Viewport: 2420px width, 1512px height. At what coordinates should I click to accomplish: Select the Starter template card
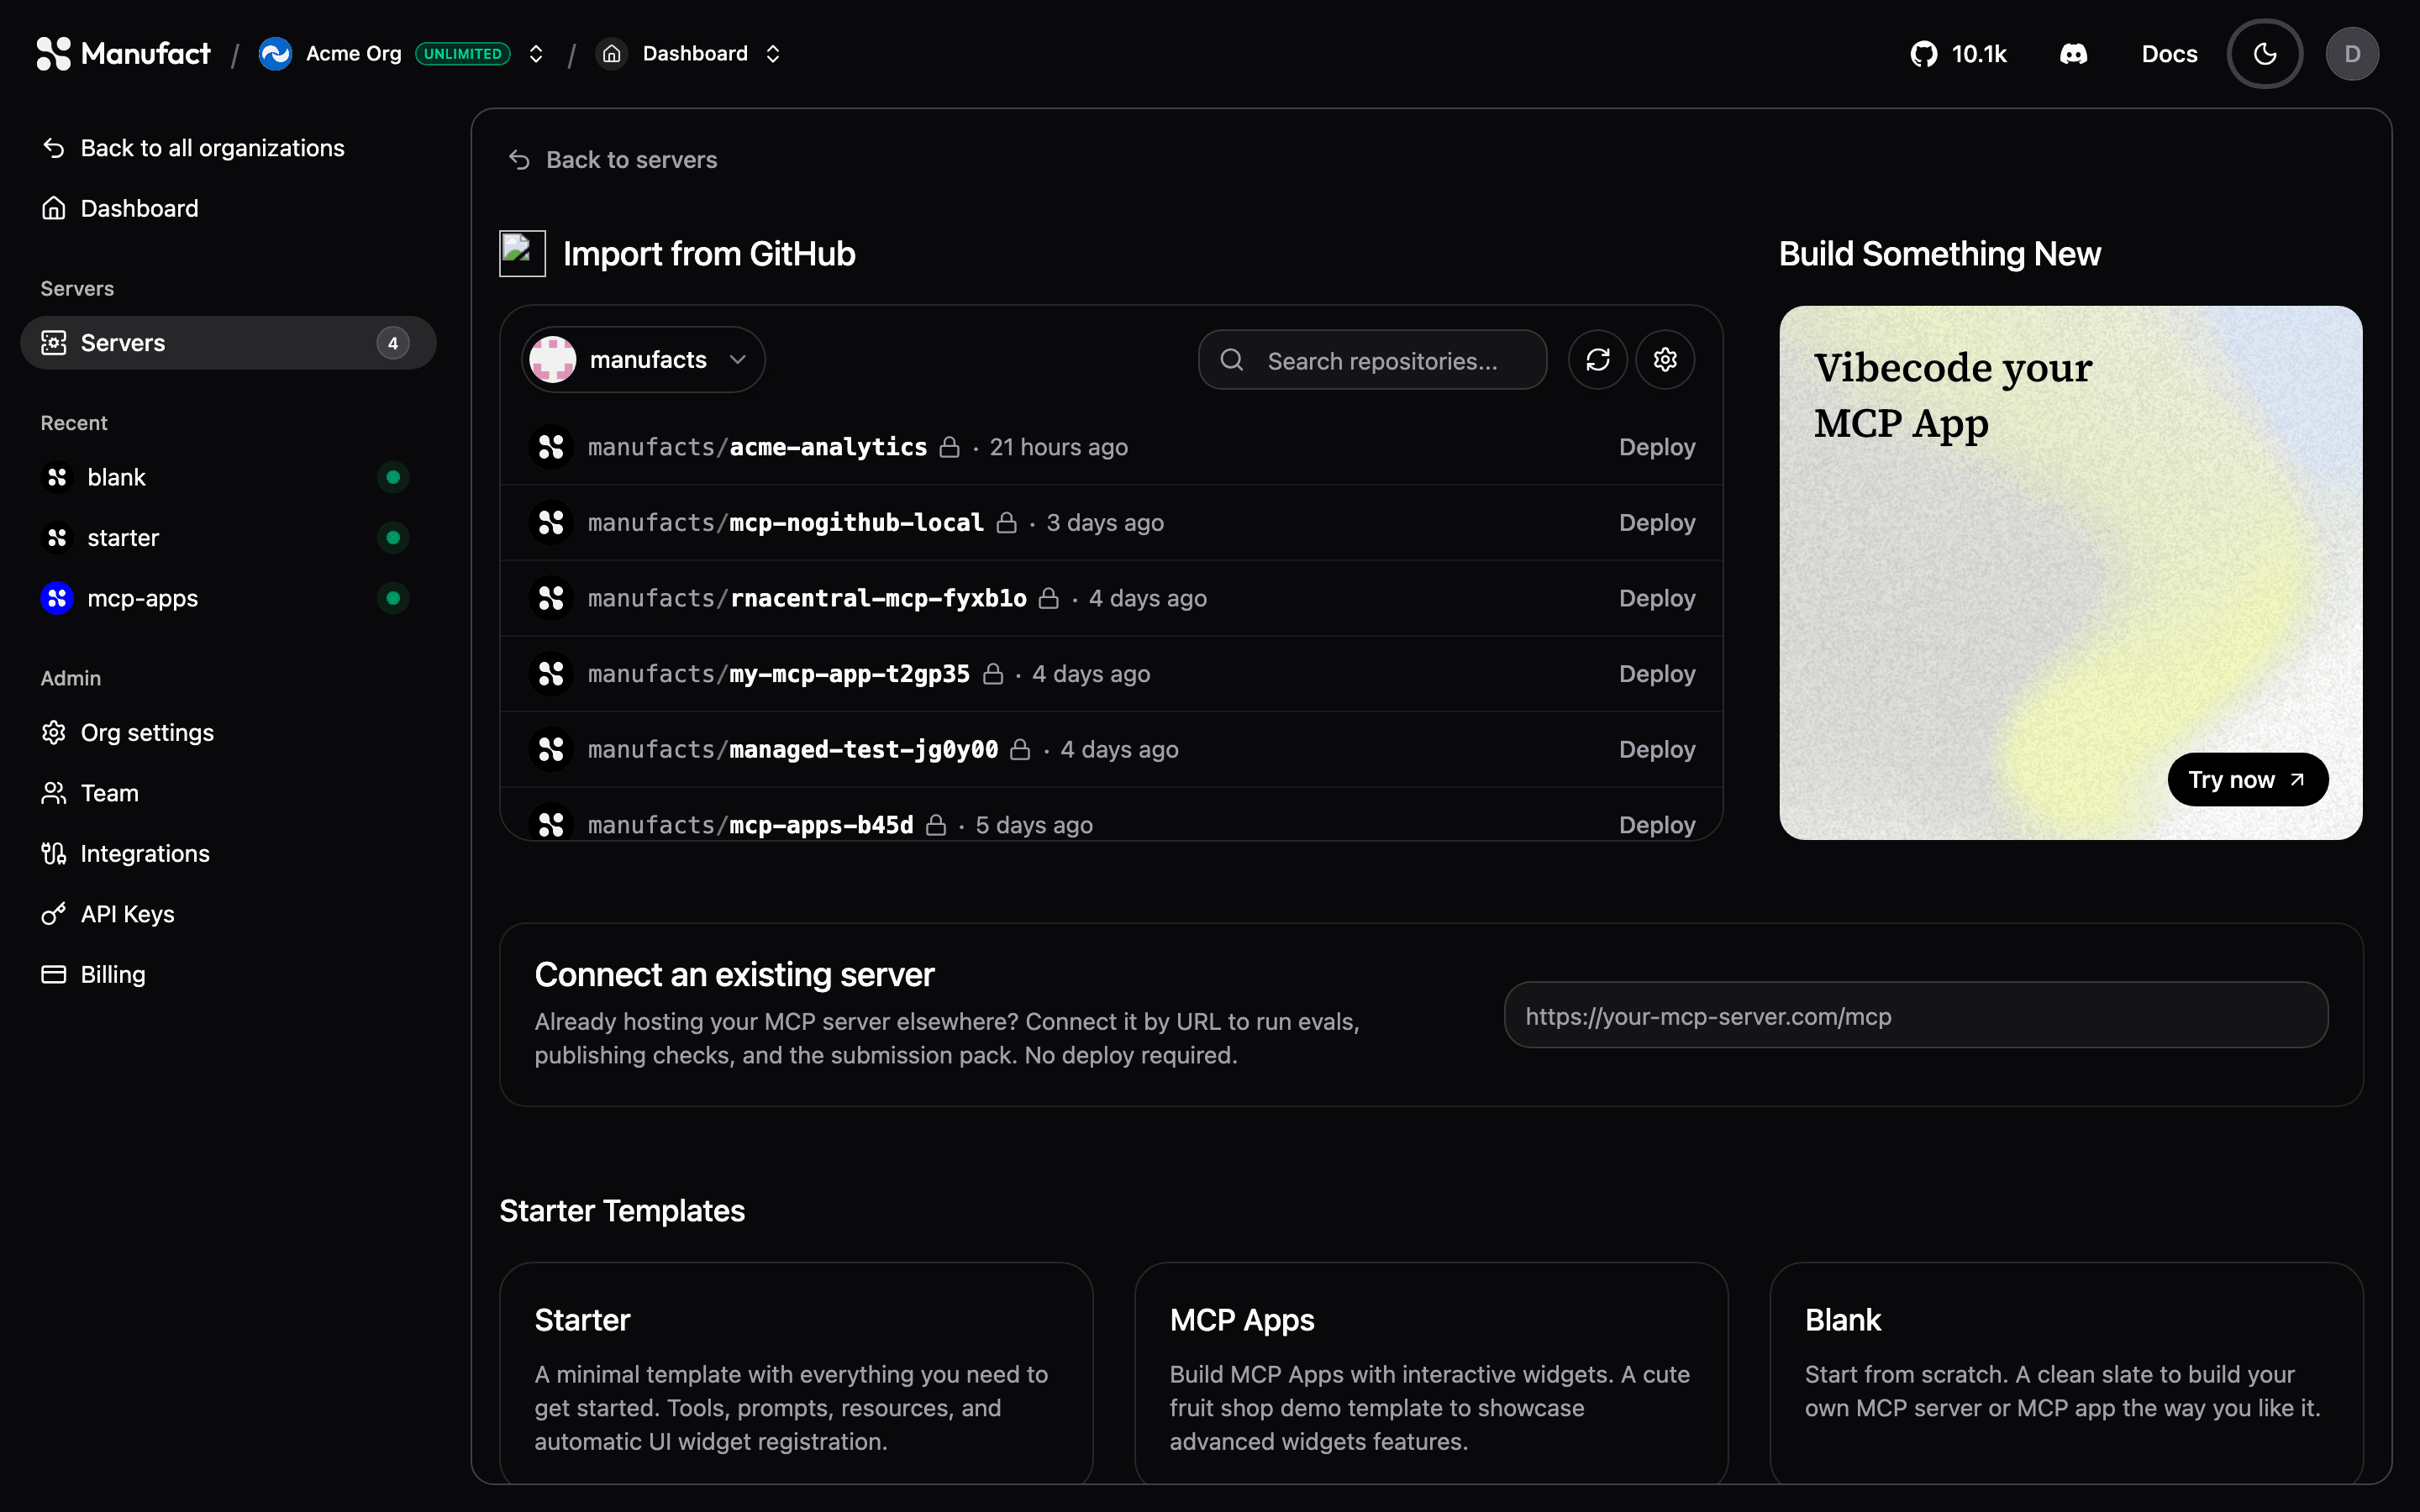(x=796, y=1373)
